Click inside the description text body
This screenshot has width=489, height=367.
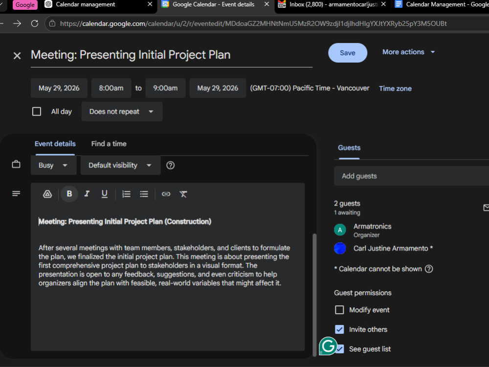point(164,266)
